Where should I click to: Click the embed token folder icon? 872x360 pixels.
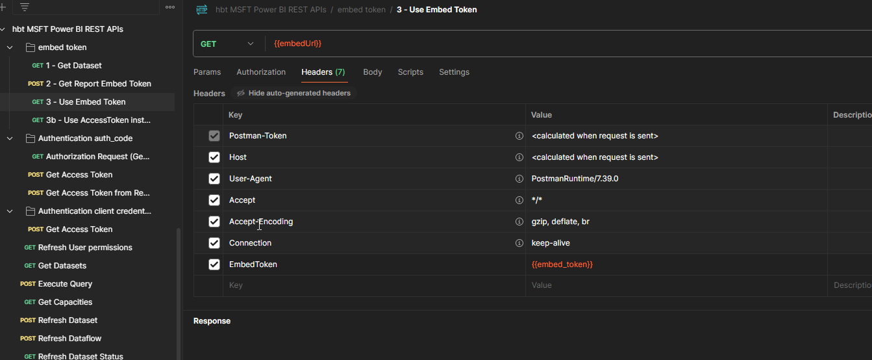(x=30, y=47)
